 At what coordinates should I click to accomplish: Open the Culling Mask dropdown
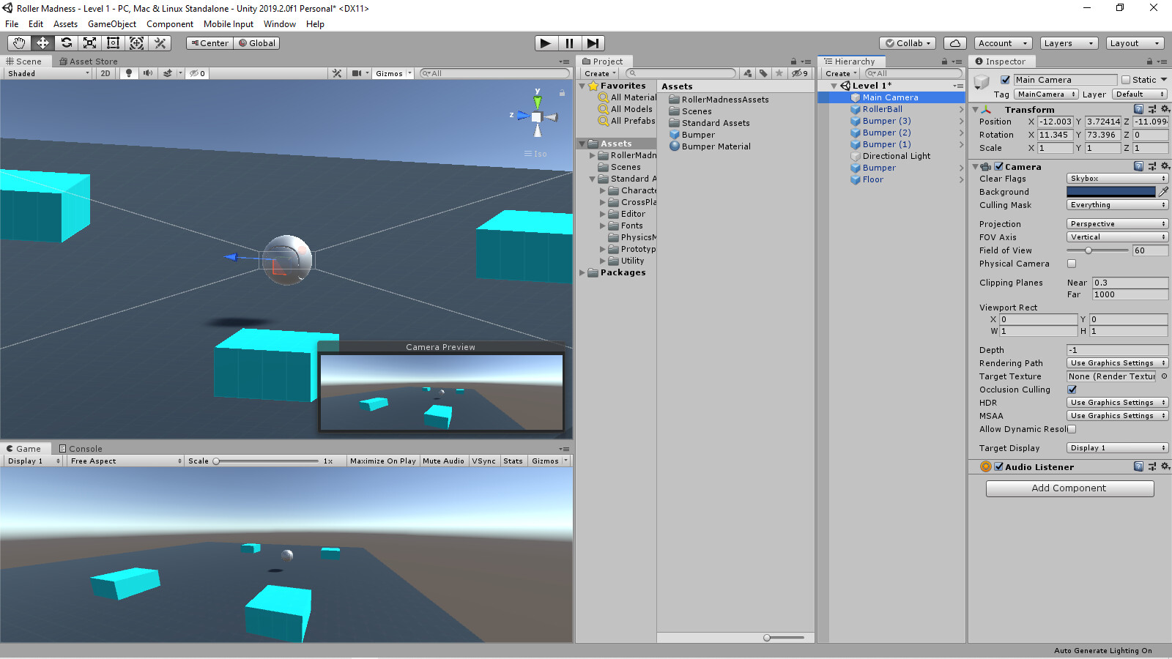point(1117,205)
